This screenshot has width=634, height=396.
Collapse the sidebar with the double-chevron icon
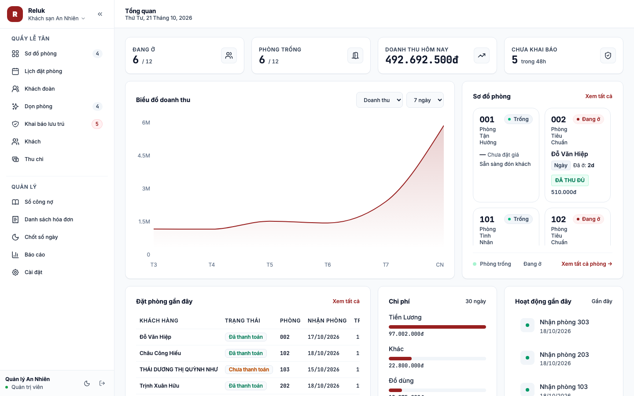pos(100,14)
